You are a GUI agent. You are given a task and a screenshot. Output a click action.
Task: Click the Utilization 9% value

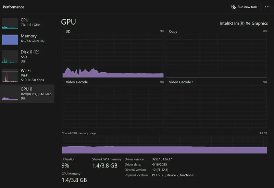65,165
